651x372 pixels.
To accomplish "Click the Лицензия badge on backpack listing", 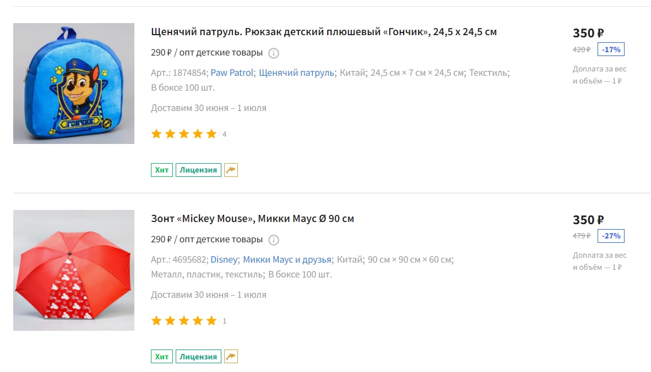I will tap(198, 170).
